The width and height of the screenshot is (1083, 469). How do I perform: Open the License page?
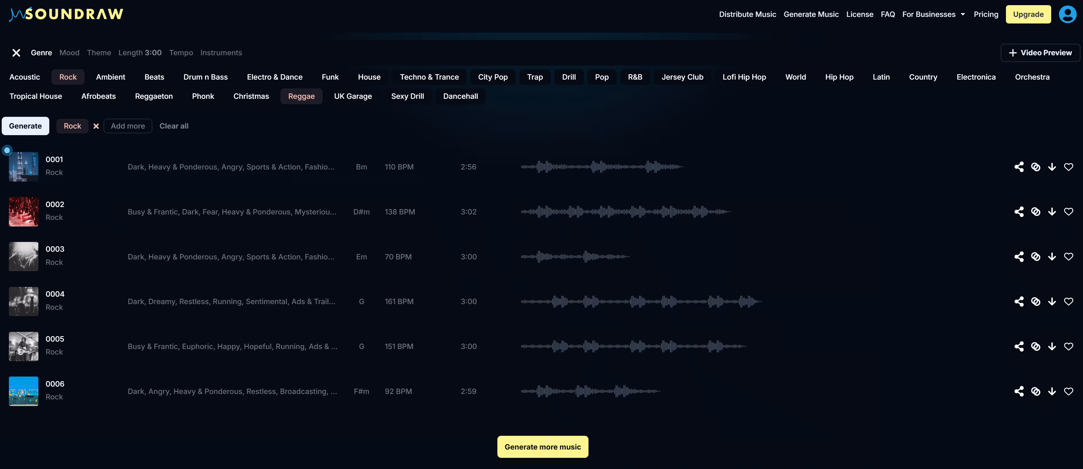point(859,14)
